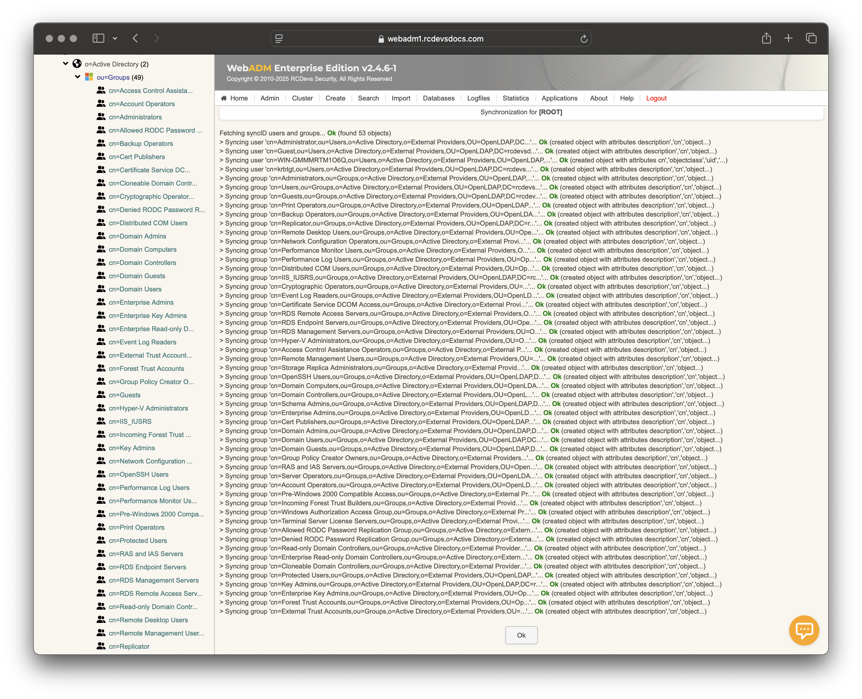Screen dimensions: 862x699
Task: Select ou=Groups in the tree
Action: coord(113,77)
